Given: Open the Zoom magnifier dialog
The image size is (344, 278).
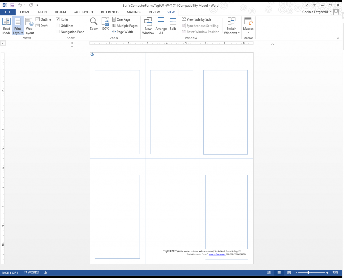Looking at the screenshot, I should (94, 24).
